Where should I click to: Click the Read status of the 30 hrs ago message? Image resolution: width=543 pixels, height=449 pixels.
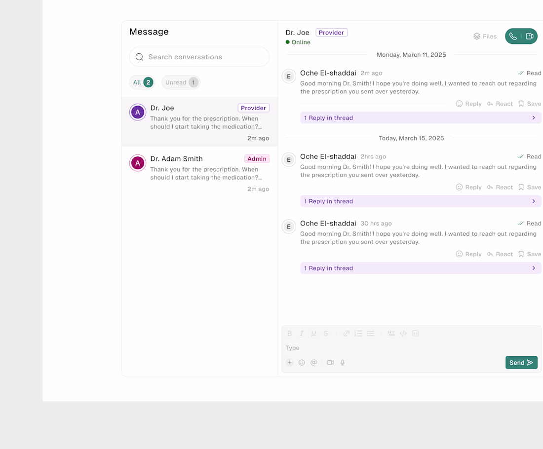[x=530, y=224]
